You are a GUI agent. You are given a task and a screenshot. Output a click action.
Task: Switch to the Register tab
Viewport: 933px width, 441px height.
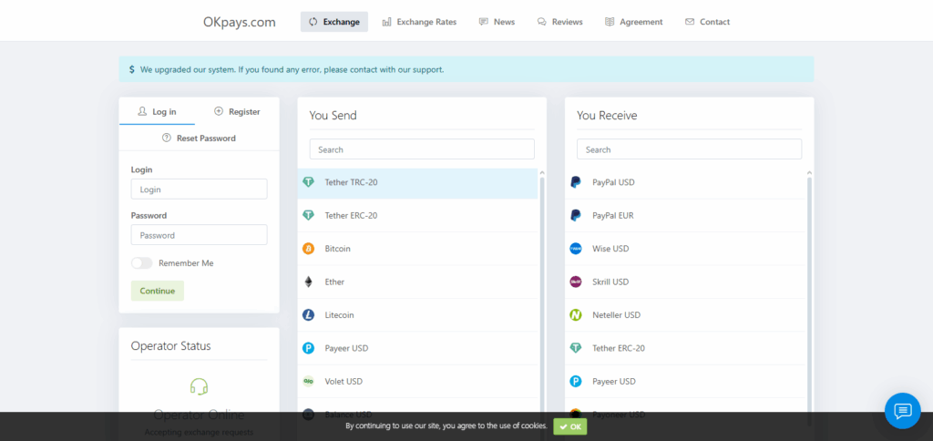(x=237, y=111)
